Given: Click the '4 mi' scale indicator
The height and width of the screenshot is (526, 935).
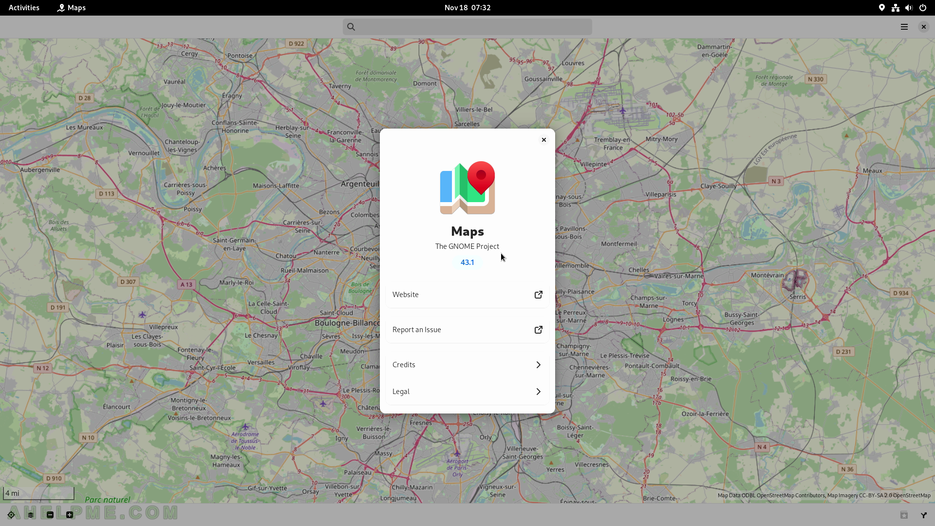Looking at the screenshot, I should click(x=38, y=493).
